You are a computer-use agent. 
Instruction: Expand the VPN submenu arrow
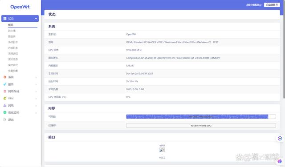(36, 99)
